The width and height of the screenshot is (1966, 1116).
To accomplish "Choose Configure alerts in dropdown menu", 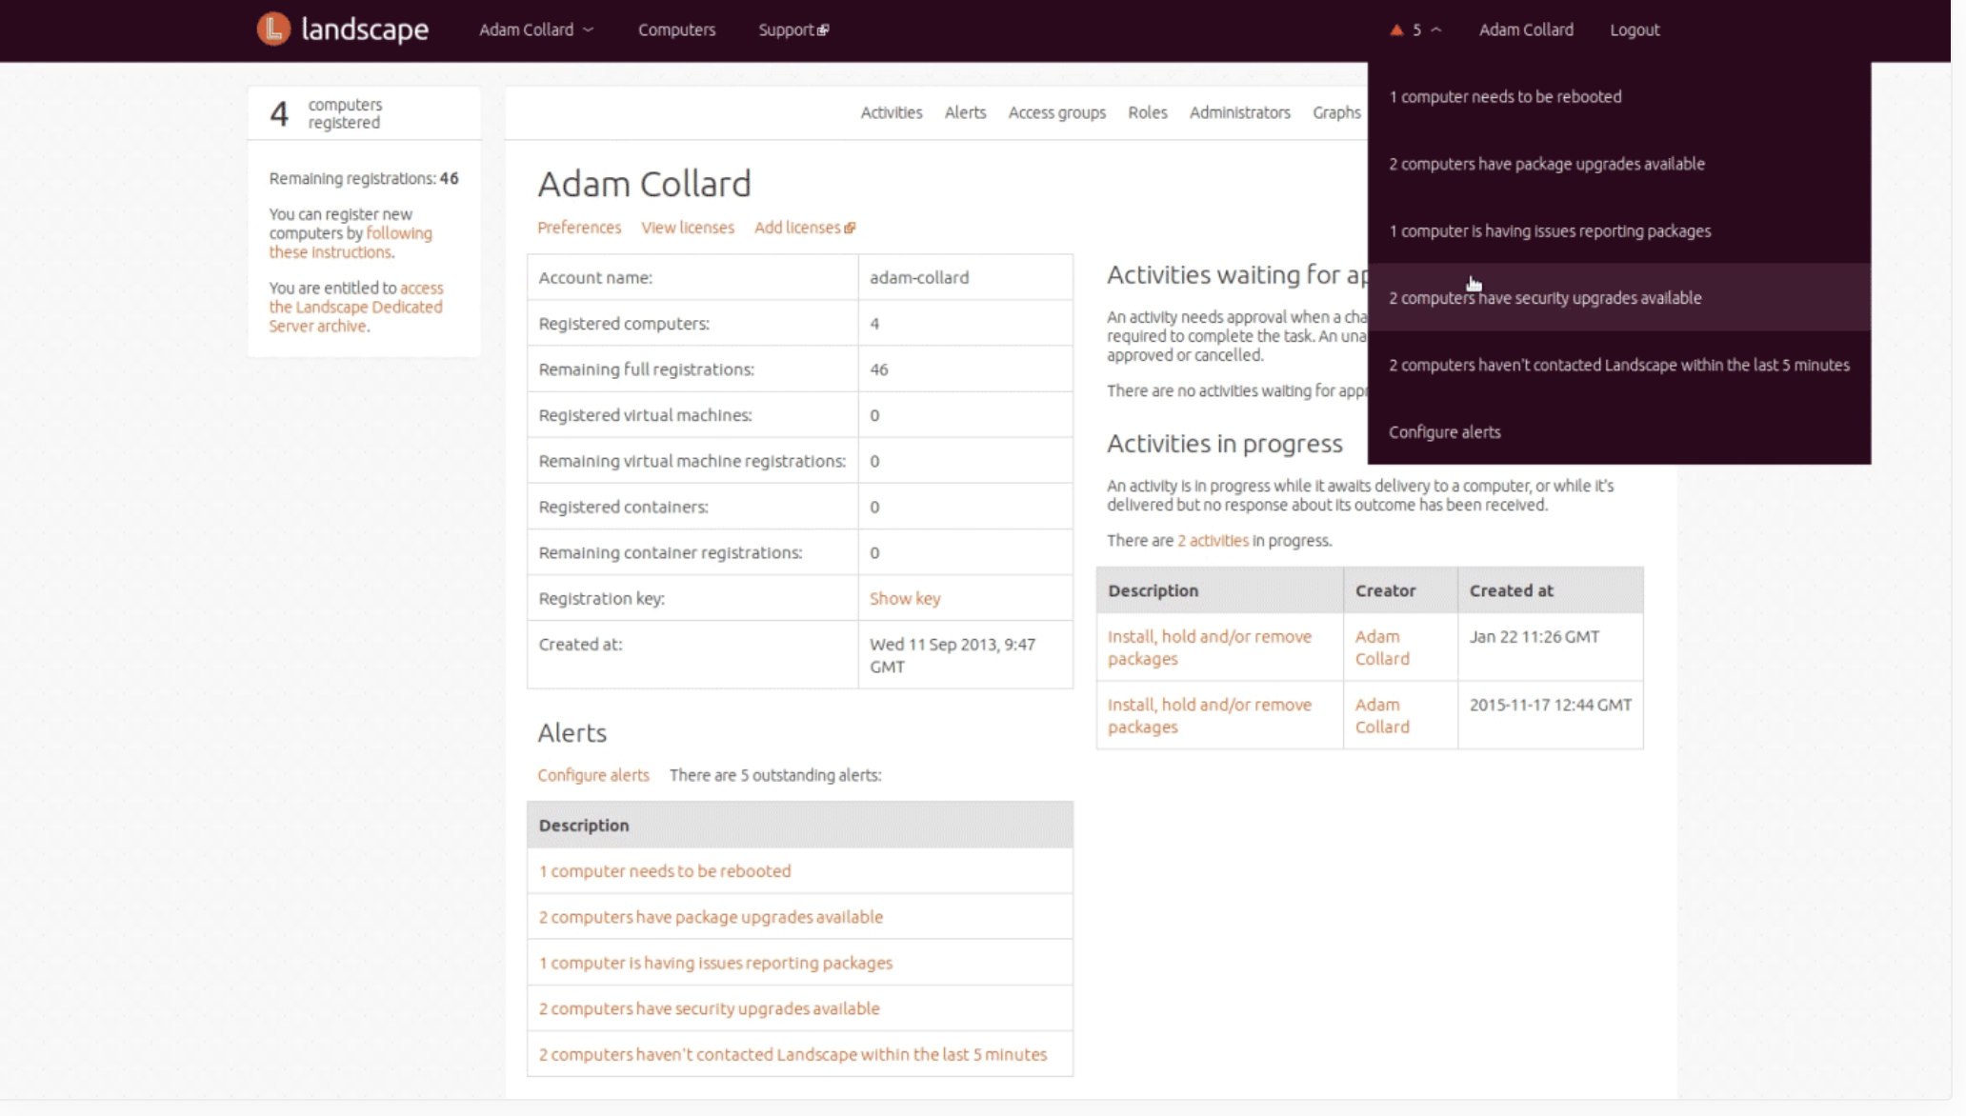I will tap(1444, 432).
